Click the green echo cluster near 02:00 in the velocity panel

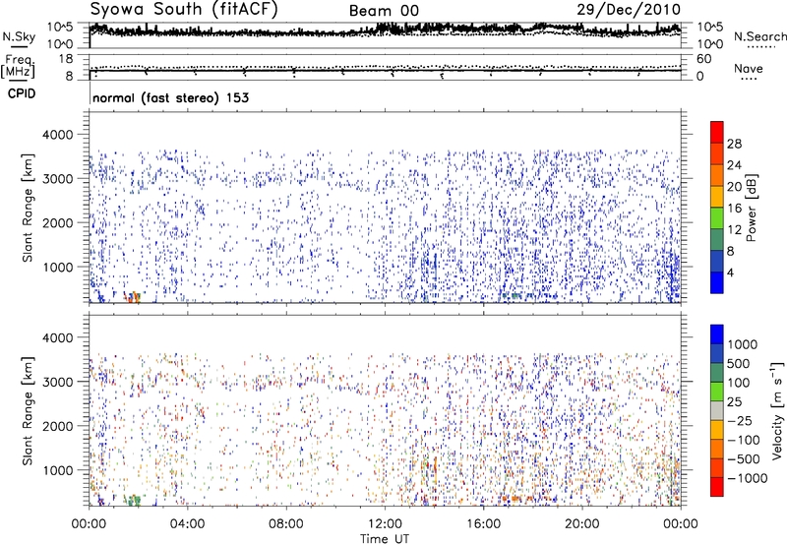134,500
